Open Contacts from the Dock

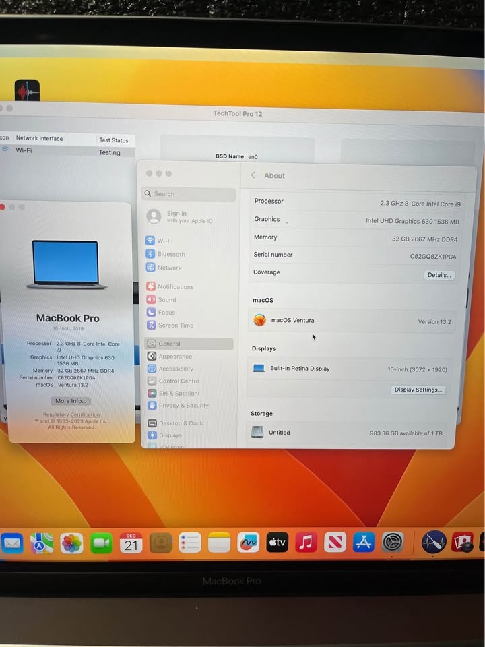click(160, 543)
